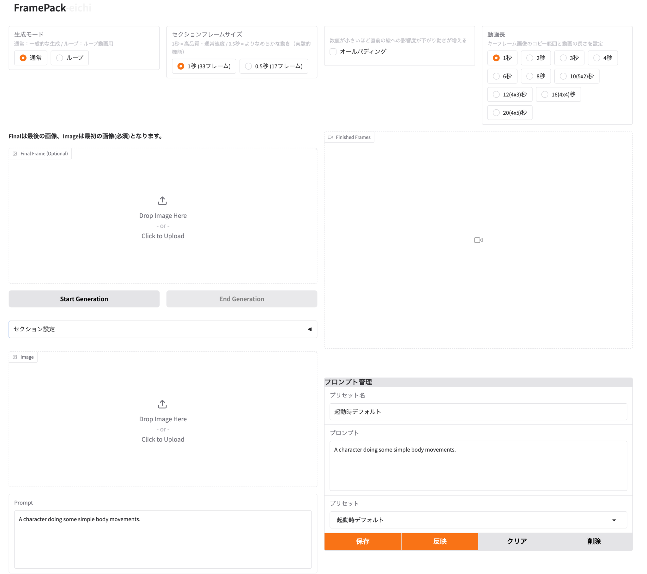Click the image icon beside the Final Frame (Optional) label
This screenshot has height=574, width=647.
(15, 154)
